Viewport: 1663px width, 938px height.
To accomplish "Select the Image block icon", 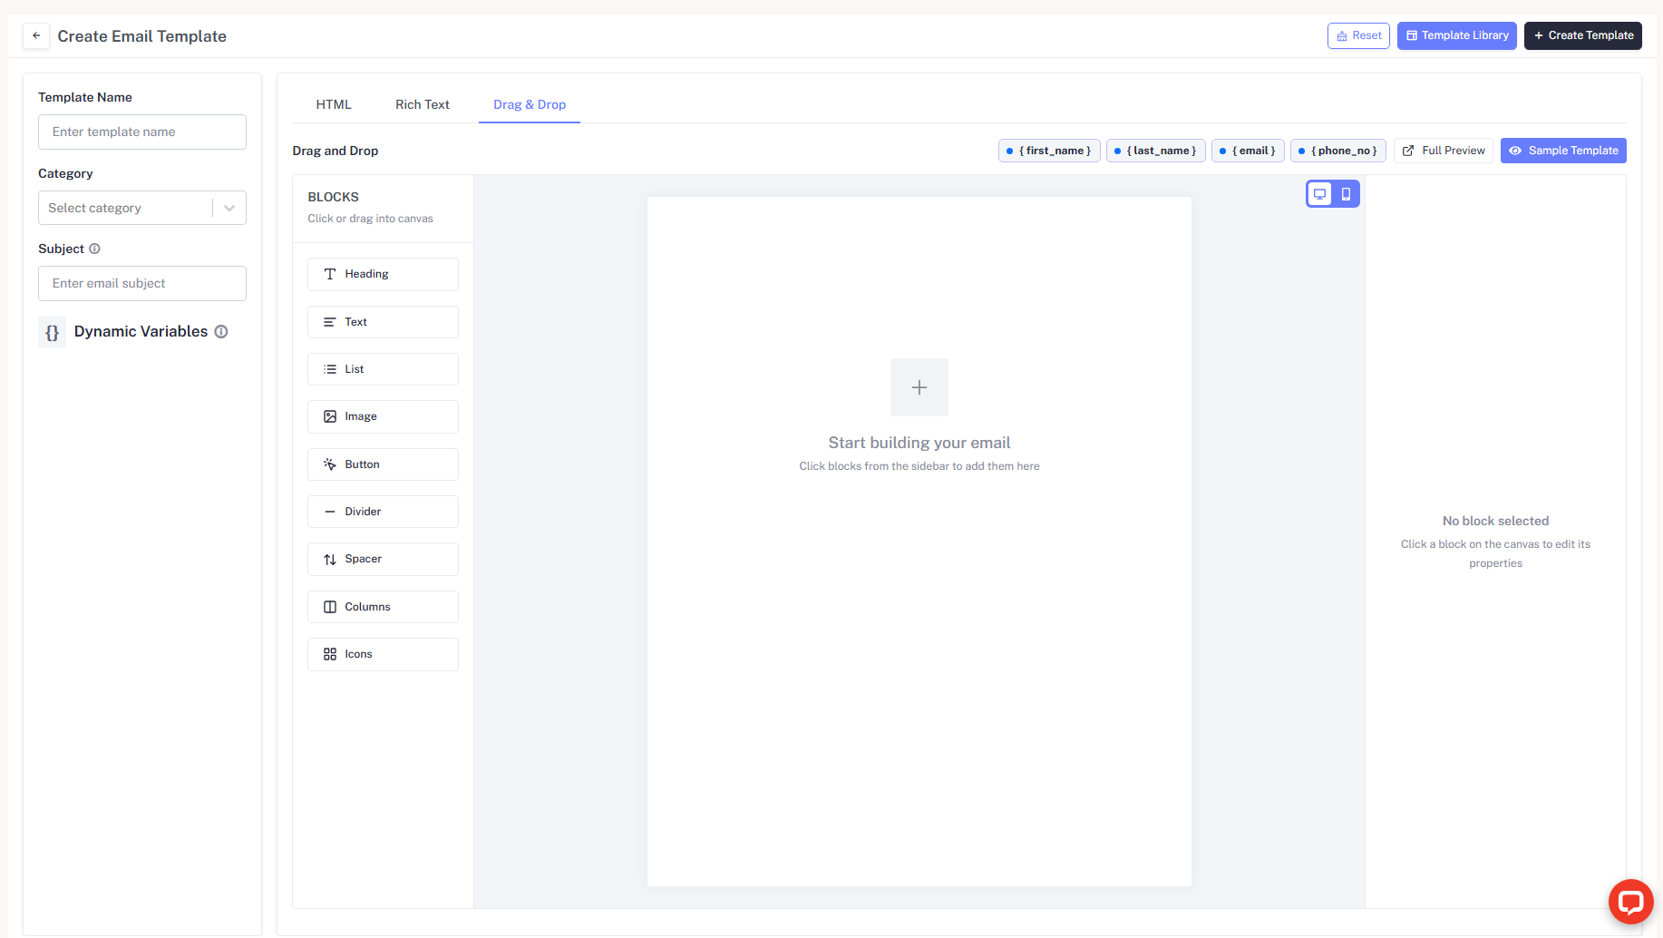I will (x=330, y=416).
